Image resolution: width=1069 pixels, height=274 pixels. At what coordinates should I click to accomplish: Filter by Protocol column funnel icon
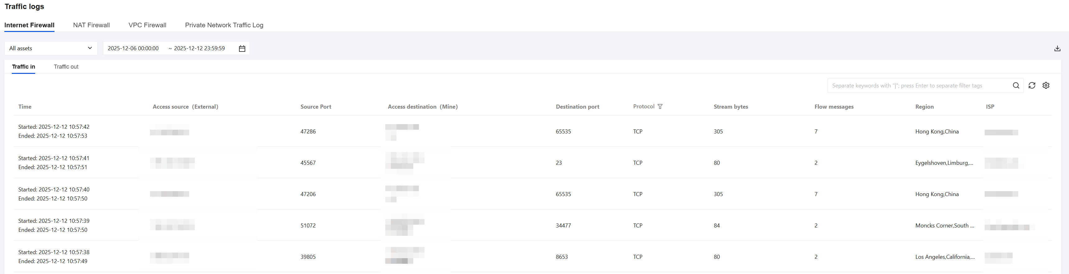point(660,107)
